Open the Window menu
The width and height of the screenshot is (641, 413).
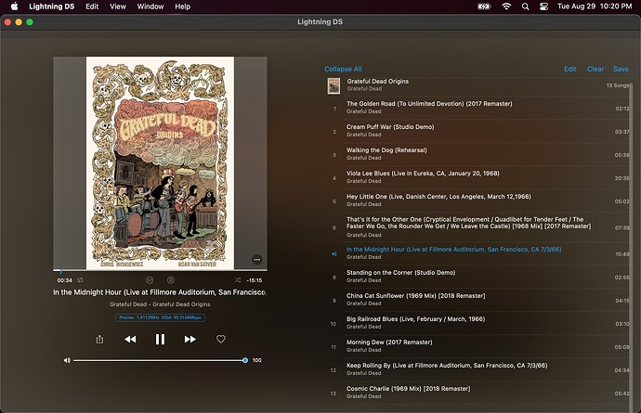(x=150, y=6)
